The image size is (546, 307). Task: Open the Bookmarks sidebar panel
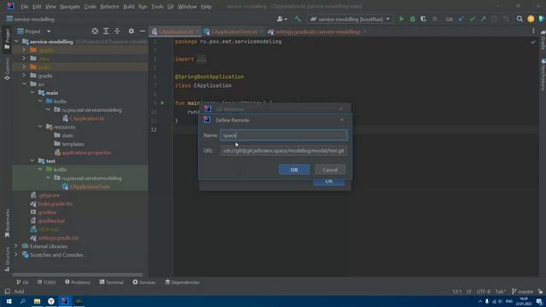(7, 223)
